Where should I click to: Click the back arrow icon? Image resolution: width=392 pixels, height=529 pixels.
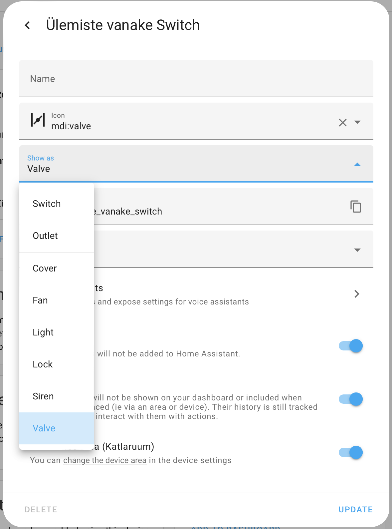tap(28, 25)
